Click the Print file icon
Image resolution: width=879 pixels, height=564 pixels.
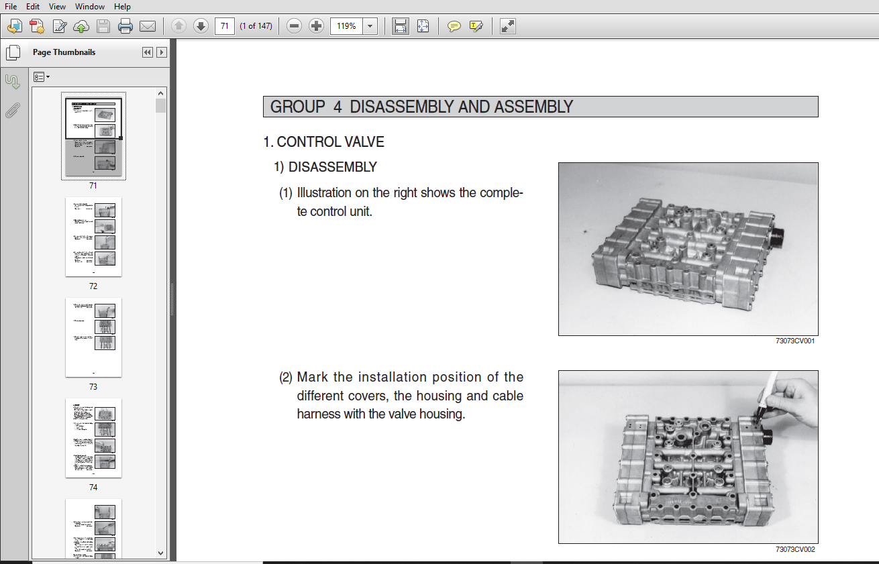coord(125,26)
